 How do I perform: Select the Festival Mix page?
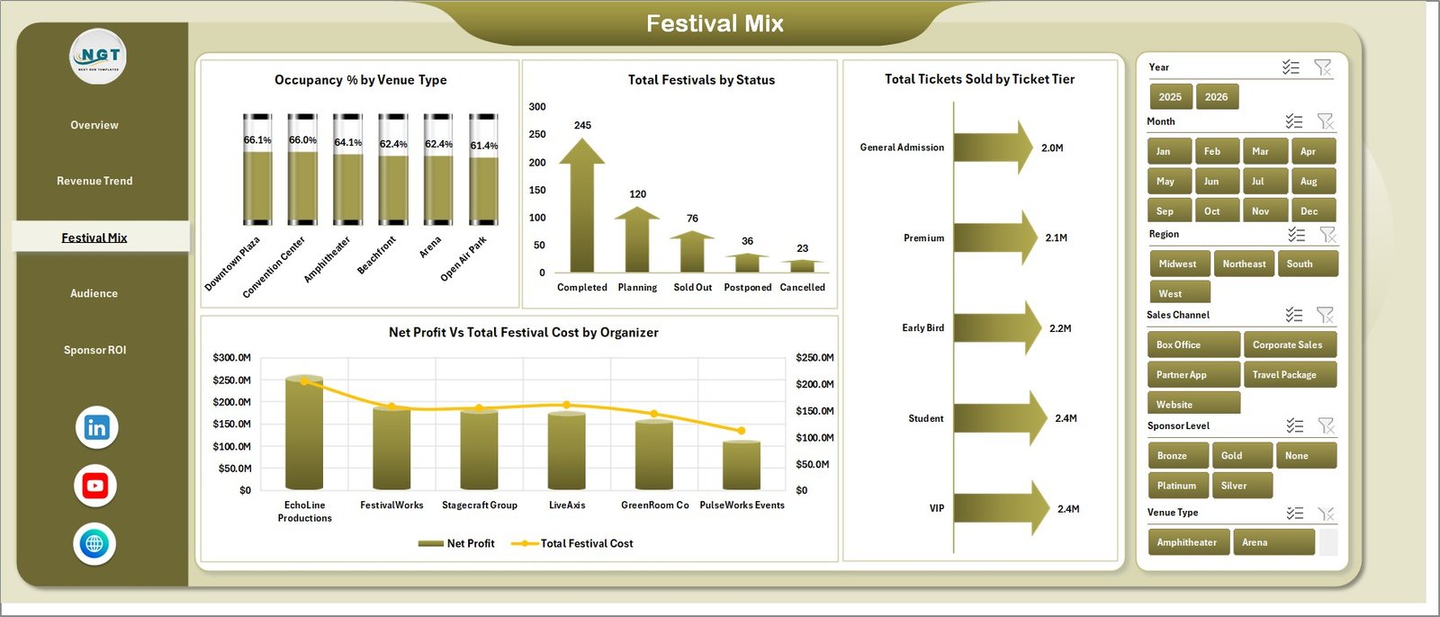(101, 237)
